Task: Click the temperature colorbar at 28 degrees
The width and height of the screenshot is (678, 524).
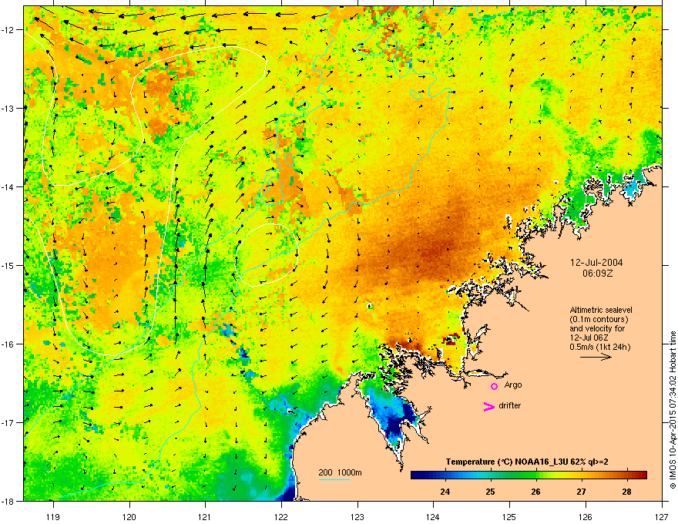Action: 627,475
